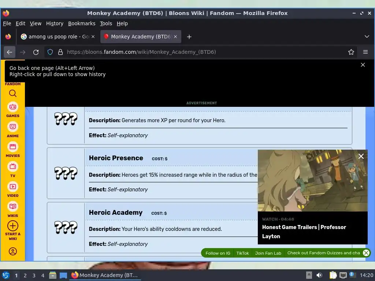This screenshot has height=281, width=375.
Task: Switch to workspace 4 in taskbar
Action: pos(43,276)
